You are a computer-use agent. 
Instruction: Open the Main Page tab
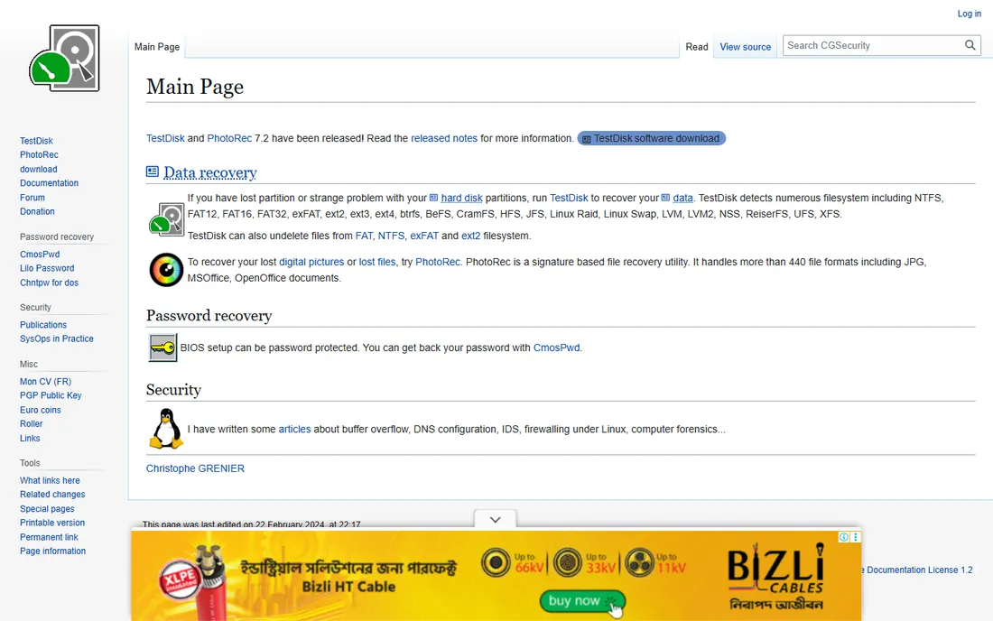[157, 47]
